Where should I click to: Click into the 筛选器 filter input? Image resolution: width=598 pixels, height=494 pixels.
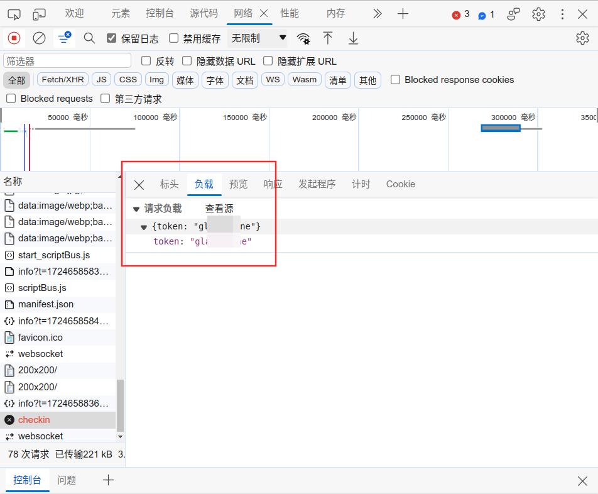(67, 61)
